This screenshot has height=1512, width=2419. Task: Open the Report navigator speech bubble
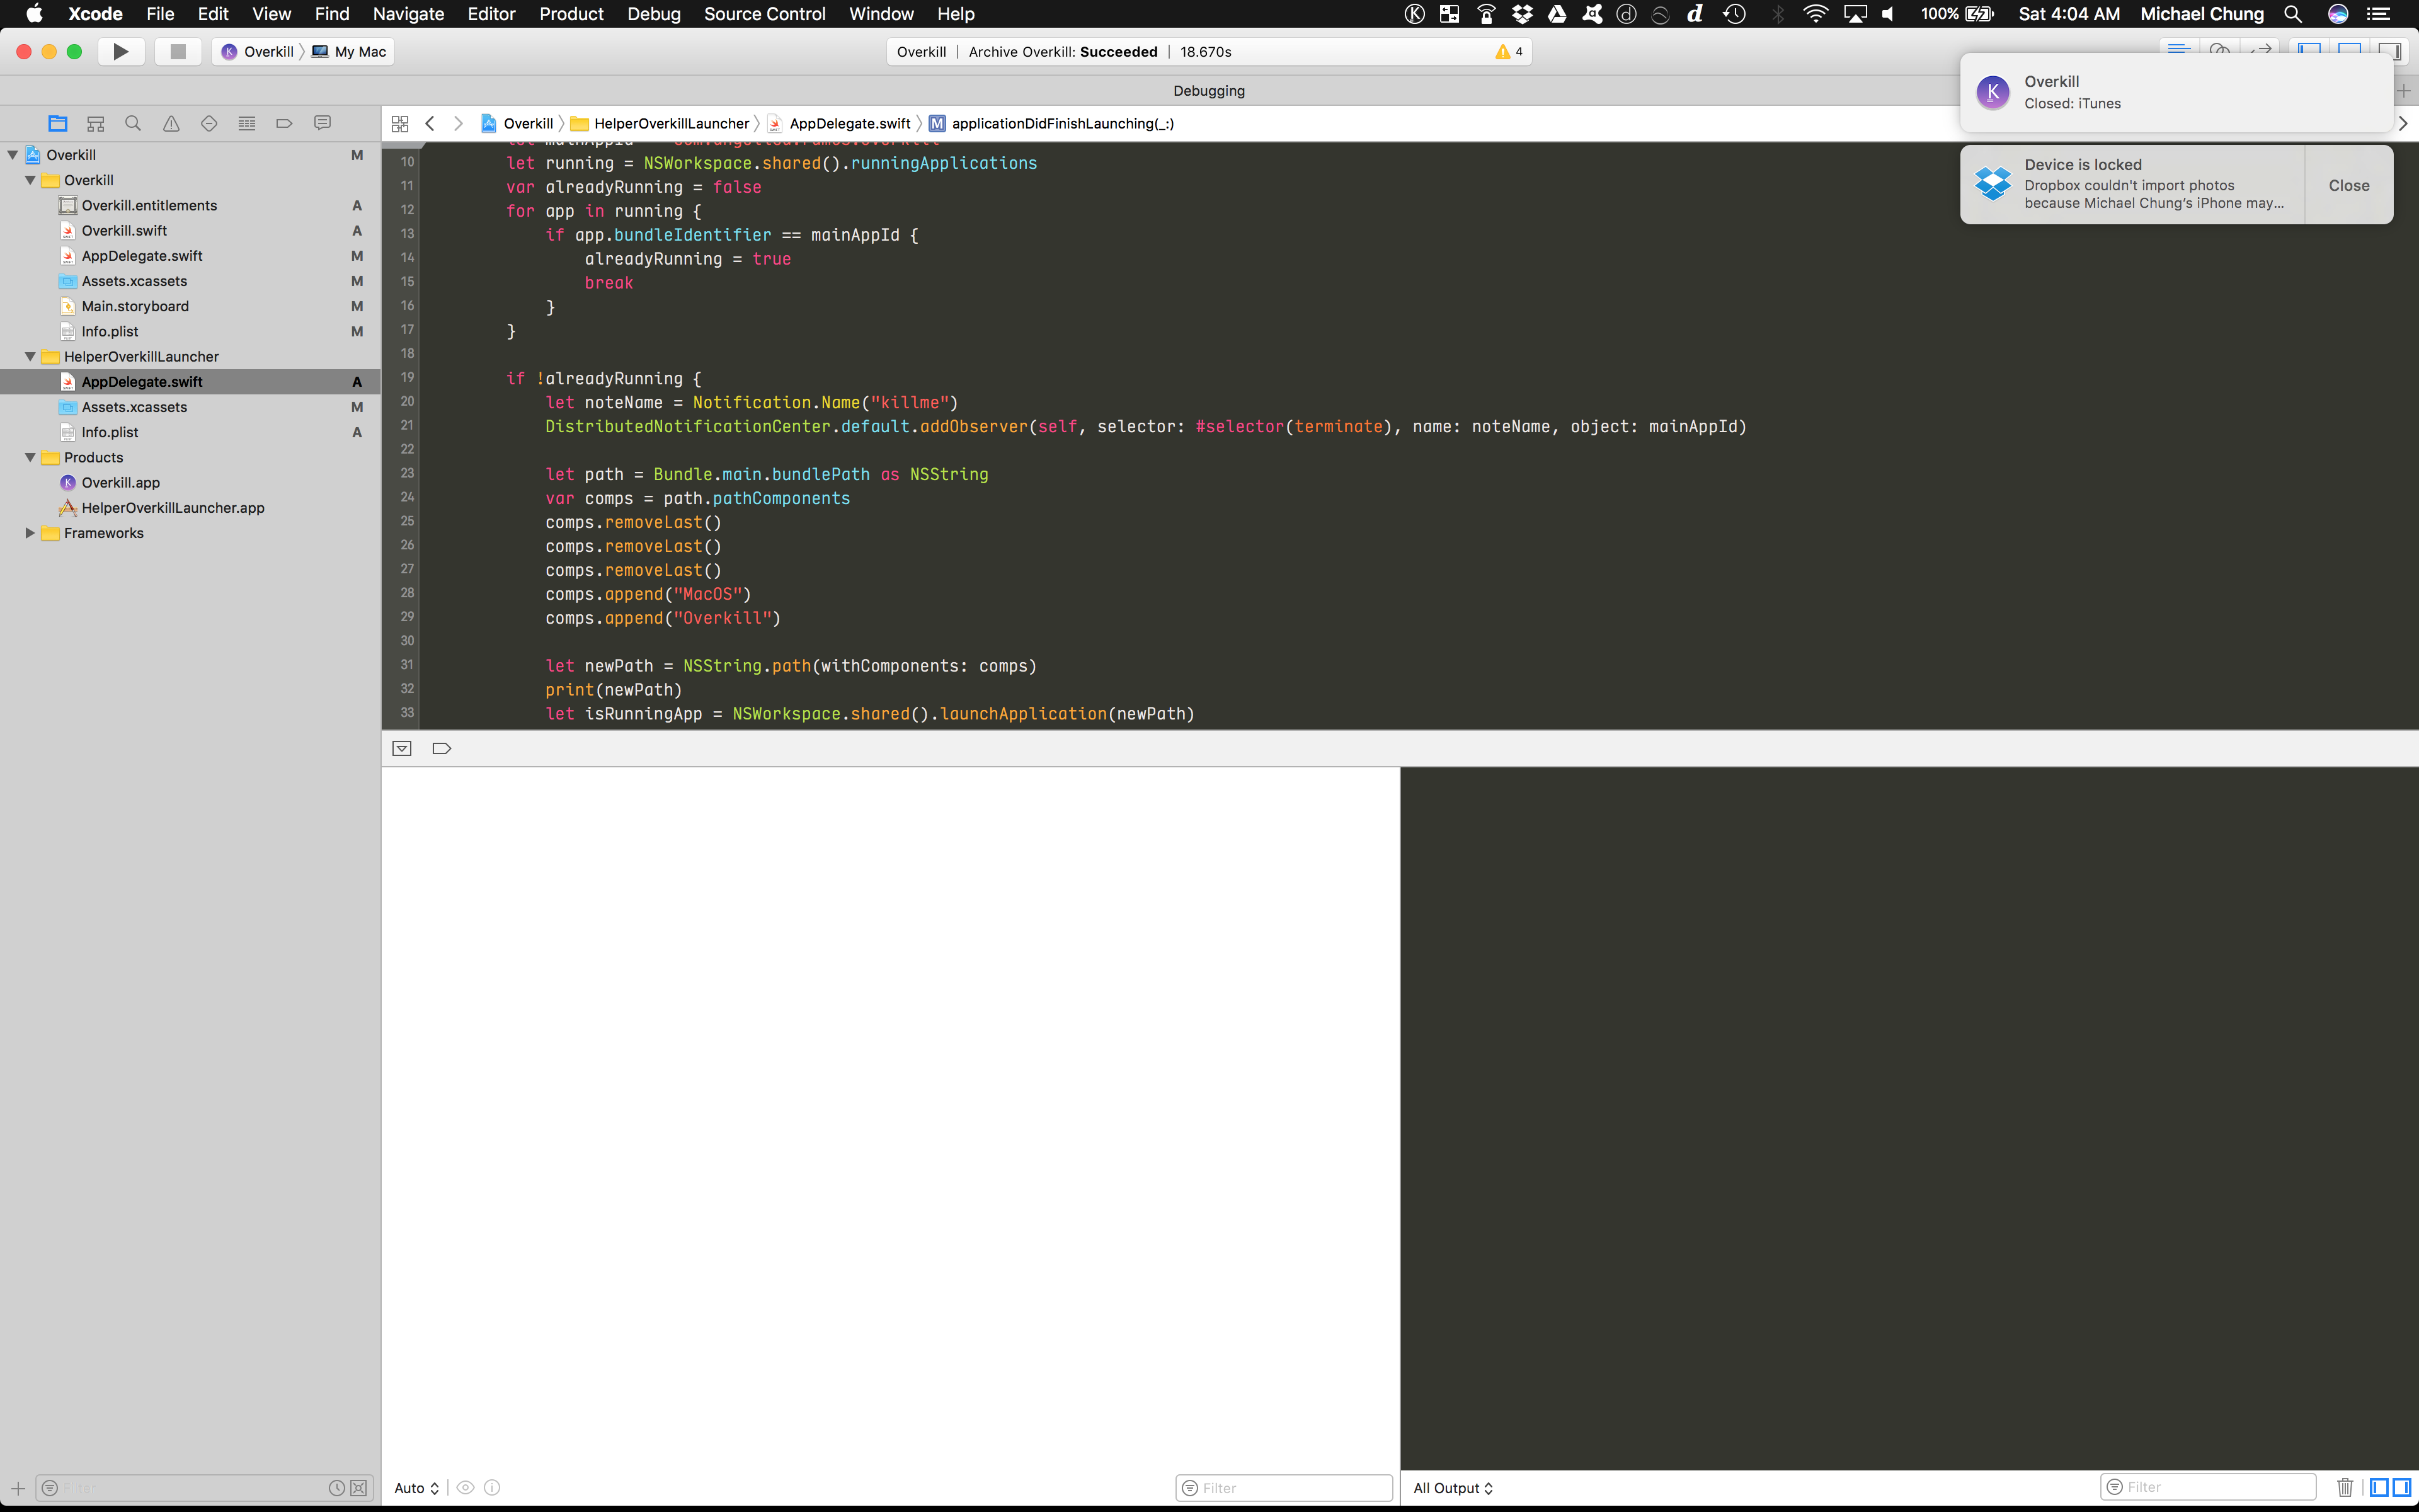coord(322,122)
